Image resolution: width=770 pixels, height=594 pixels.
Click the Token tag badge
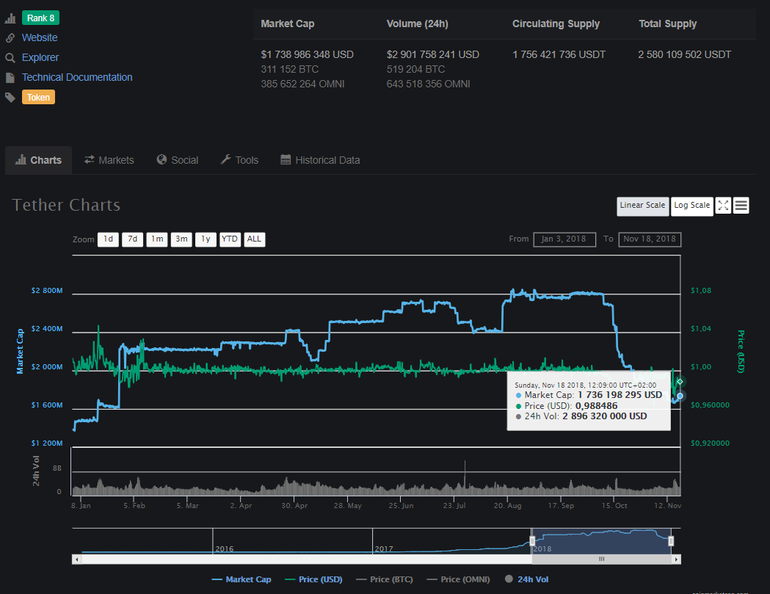(x=38, y=97)
